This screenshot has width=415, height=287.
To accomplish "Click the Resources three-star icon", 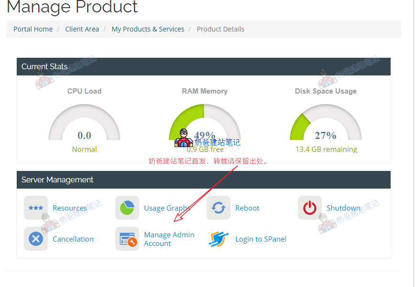I will 36,208.
